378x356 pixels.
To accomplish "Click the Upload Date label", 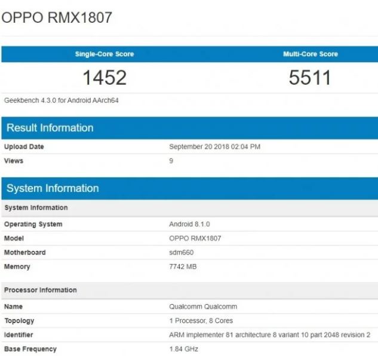I will pos(24,147).
